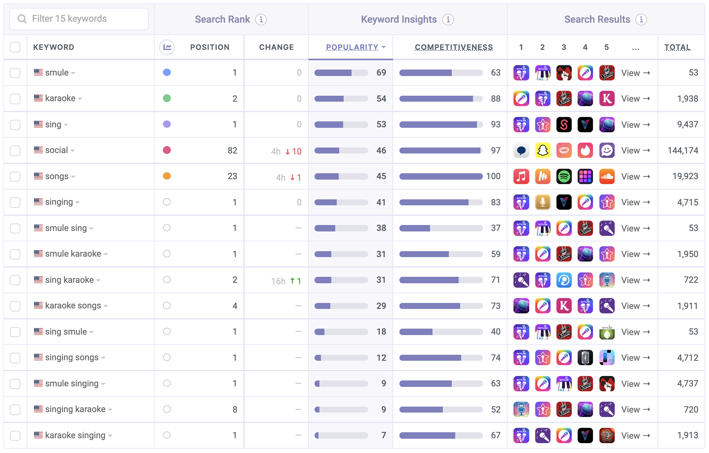The width and height of the screenshot is (709, 453).
Task: Open pink K app icon in karaoke row
Action: (x=607, y=99)
